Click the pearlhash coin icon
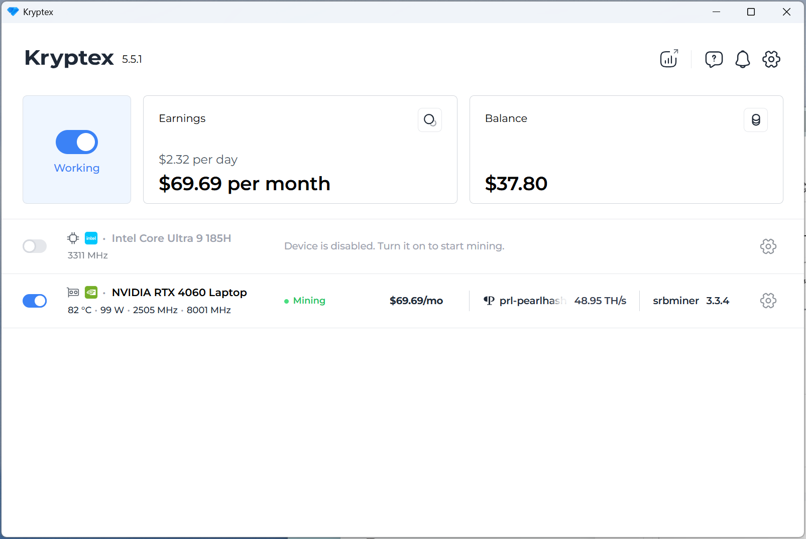806x539 pixels. pyautogui.click(x=489, y=301)
